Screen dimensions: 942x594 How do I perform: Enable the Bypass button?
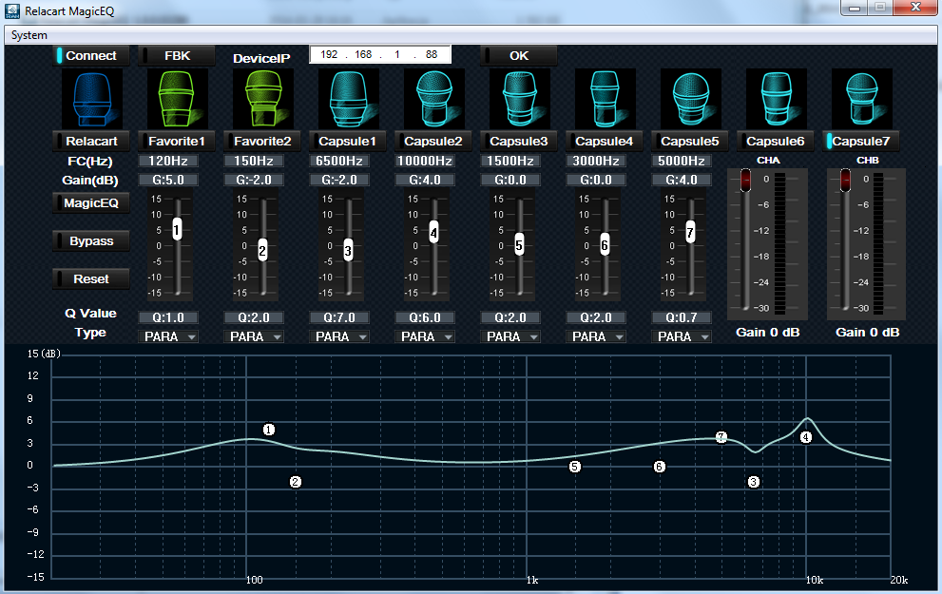coord(90,240)
